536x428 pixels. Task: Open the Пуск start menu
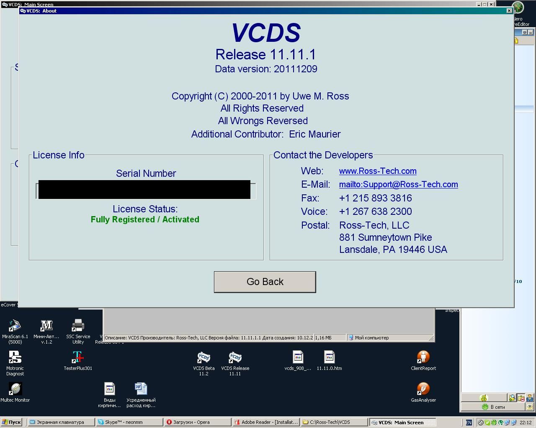(x=11, y=422)
